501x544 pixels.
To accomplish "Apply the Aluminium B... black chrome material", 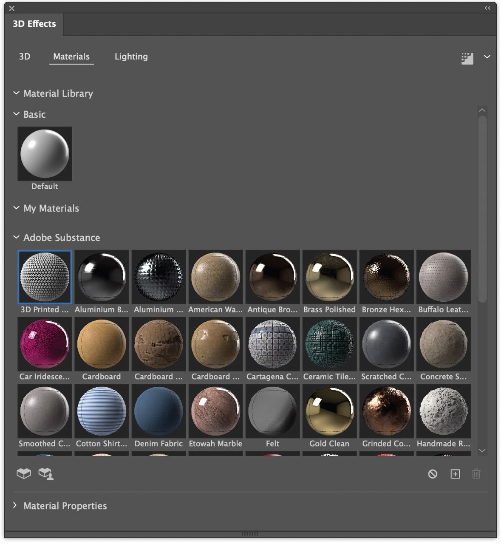I will (102, 277).
